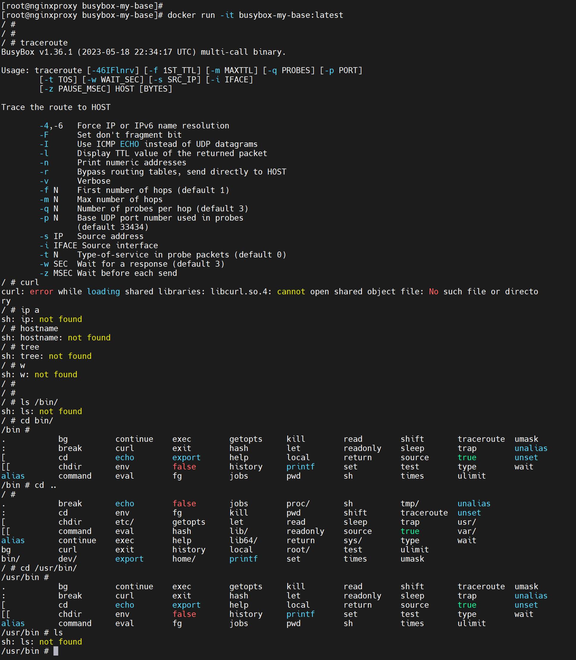Click the cyan "loading" word

[x=103, y=292]
